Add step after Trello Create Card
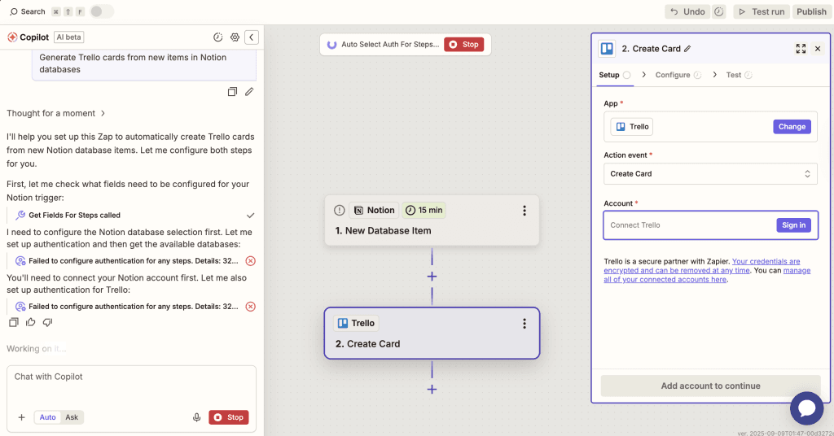The height and width of the screenshot is (436, 834). 432,390
